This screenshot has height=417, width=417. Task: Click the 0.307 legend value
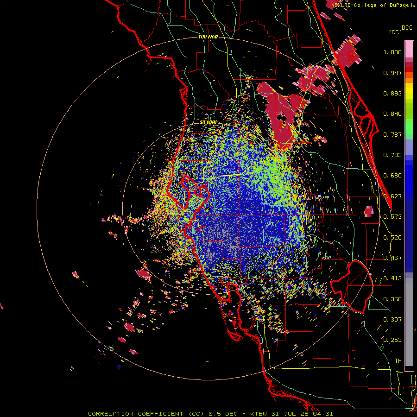(392, 319)
